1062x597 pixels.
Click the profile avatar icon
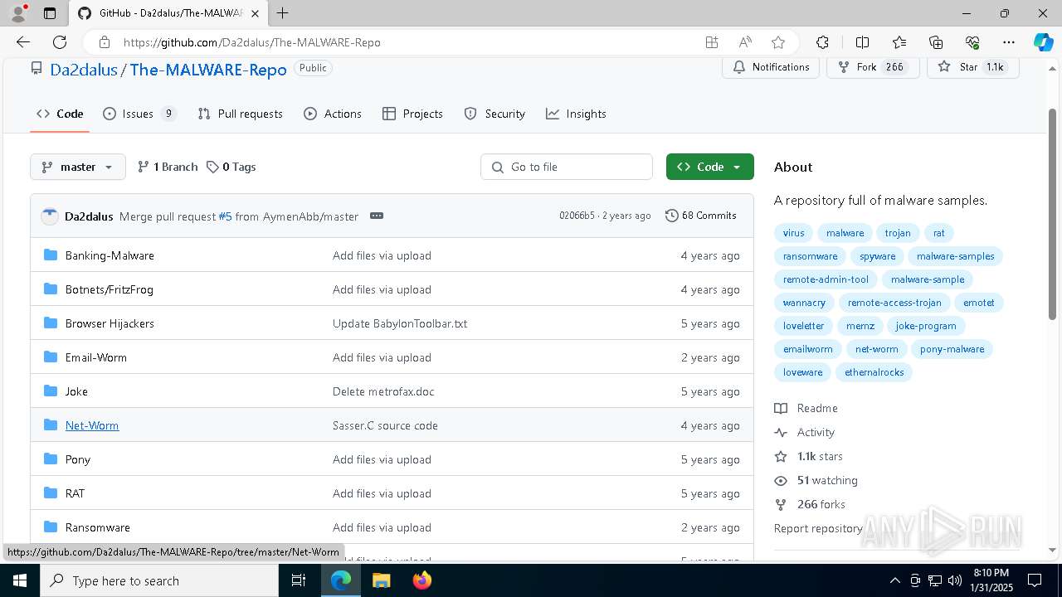click(18, 13)
